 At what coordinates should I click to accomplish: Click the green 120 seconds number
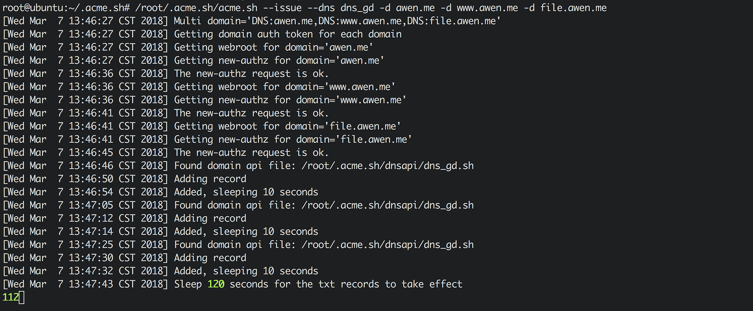pyautogui.click(x=216, y=284)
